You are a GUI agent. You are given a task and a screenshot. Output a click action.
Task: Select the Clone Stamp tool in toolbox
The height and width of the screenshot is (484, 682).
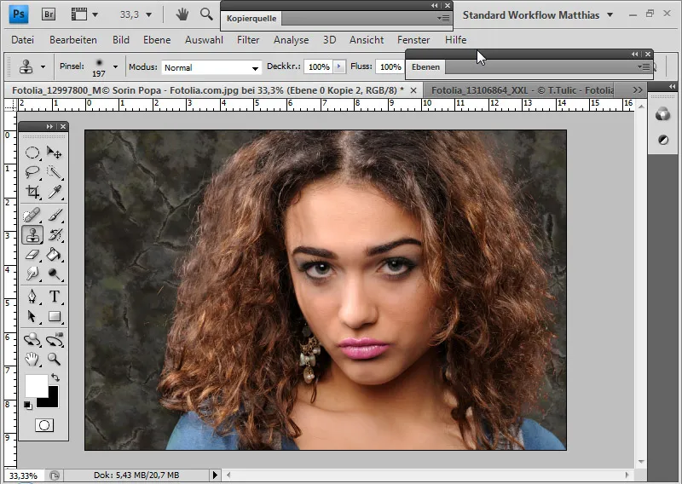coord(32,235)
